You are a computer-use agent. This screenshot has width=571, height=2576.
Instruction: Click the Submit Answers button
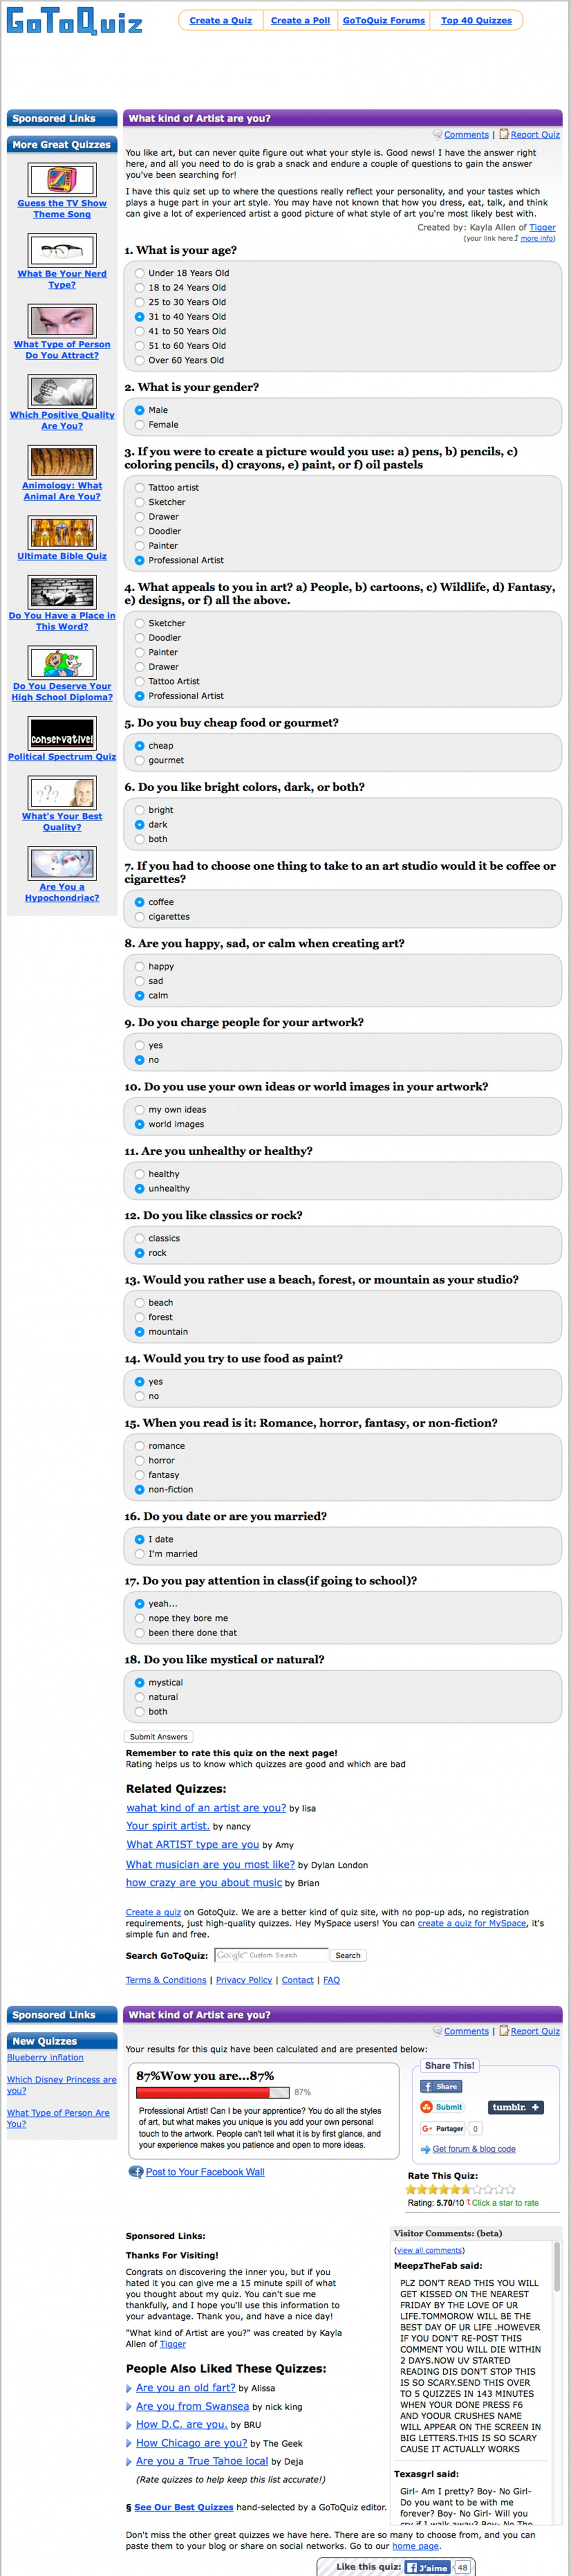(x=159, y=1737)
